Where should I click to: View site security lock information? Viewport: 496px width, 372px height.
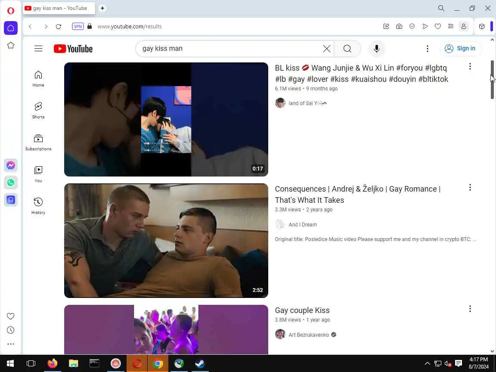(x=90, y=26)
